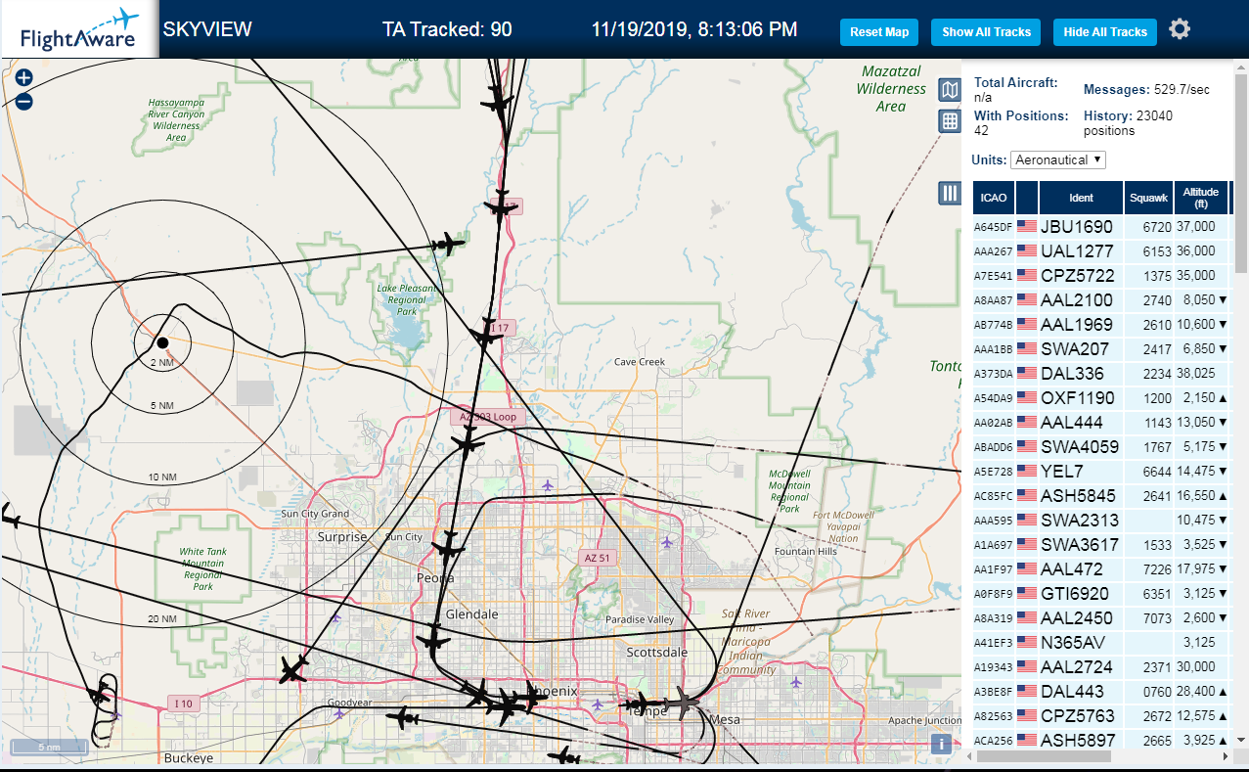
Task: Zoom in with the plus map control
Action: coord(24,77)
